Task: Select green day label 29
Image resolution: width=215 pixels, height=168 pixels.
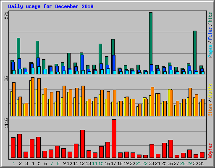Action: [189, 163]
